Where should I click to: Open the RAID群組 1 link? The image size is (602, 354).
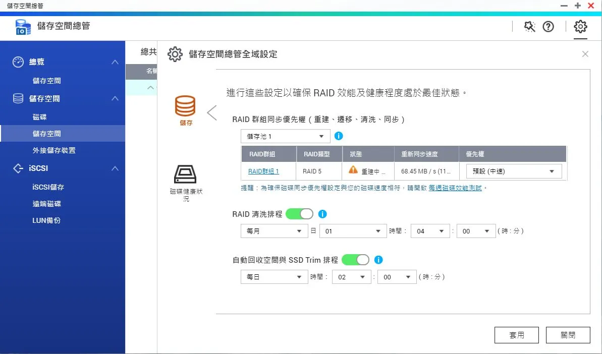pos(263,171)
